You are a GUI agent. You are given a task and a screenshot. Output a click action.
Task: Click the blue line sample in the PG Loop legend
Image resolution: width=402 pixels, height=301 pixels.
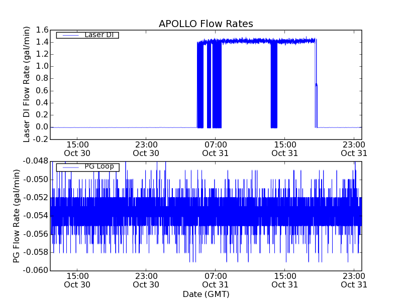pyautogui.click(x=69, y=167)
